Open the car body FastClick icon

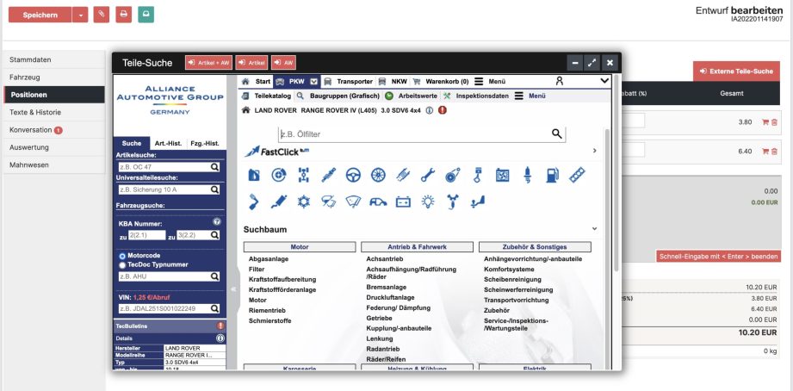(x=378, y=202)
